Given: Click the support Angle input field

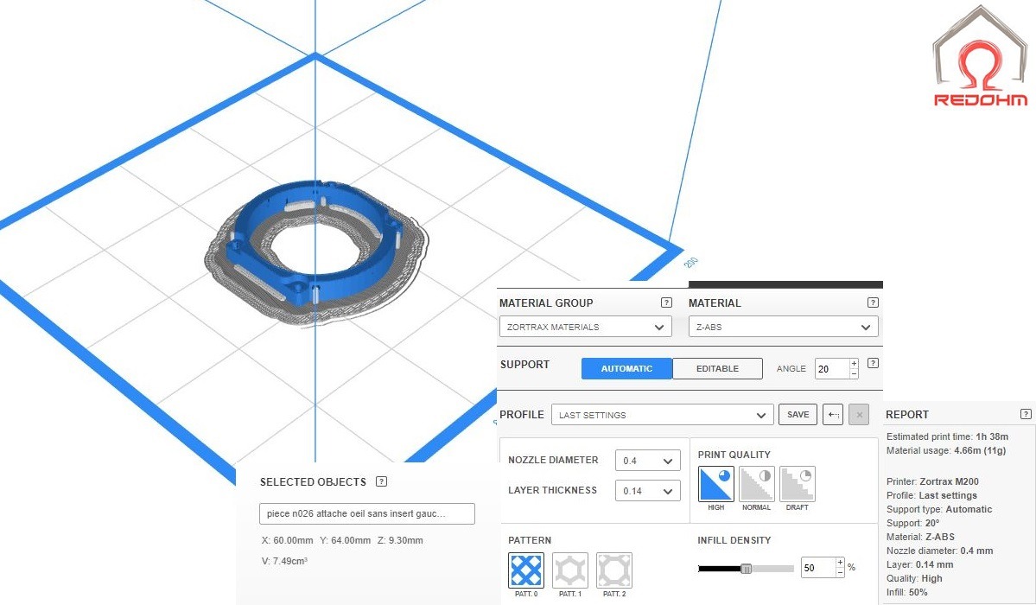Looking at the screenshot, I should pos(832,369).
